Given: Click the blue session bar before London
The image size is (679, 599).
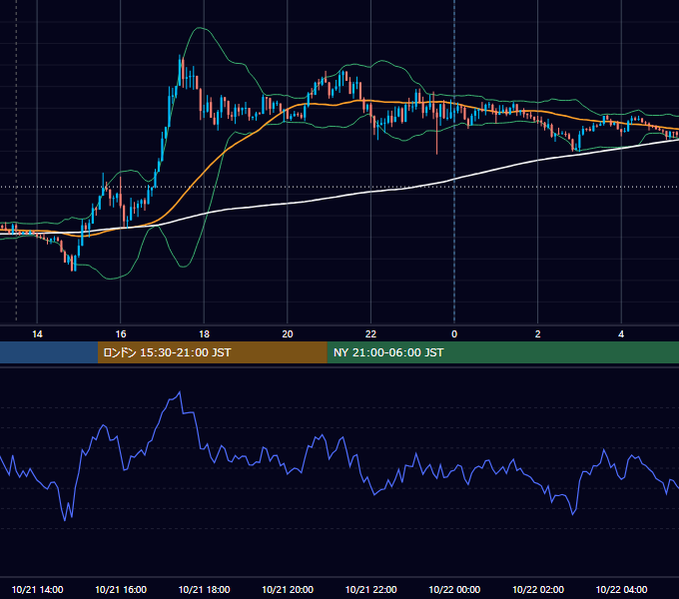Looking at the screenshot, I should click(49, 352).
